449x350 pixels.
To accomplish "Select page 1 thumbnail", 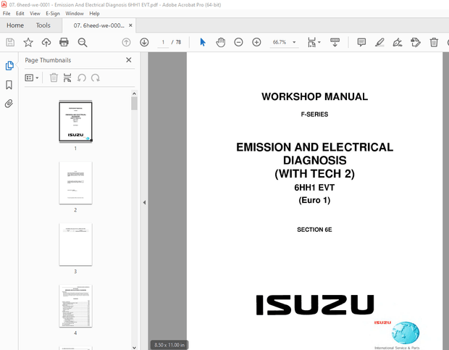I will (x=75, y=122).
